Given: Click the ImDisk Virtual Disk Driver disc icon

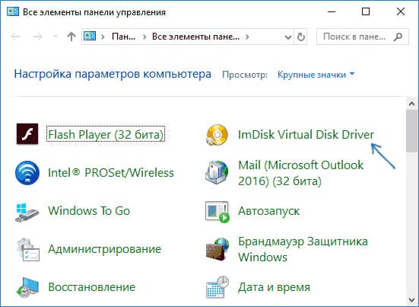Looking at the screenshot, I should (x=217, y=135).
